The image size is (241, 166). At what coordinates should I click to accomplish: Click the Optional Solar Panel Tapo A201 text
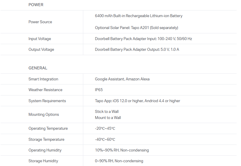tap(136, 28)
